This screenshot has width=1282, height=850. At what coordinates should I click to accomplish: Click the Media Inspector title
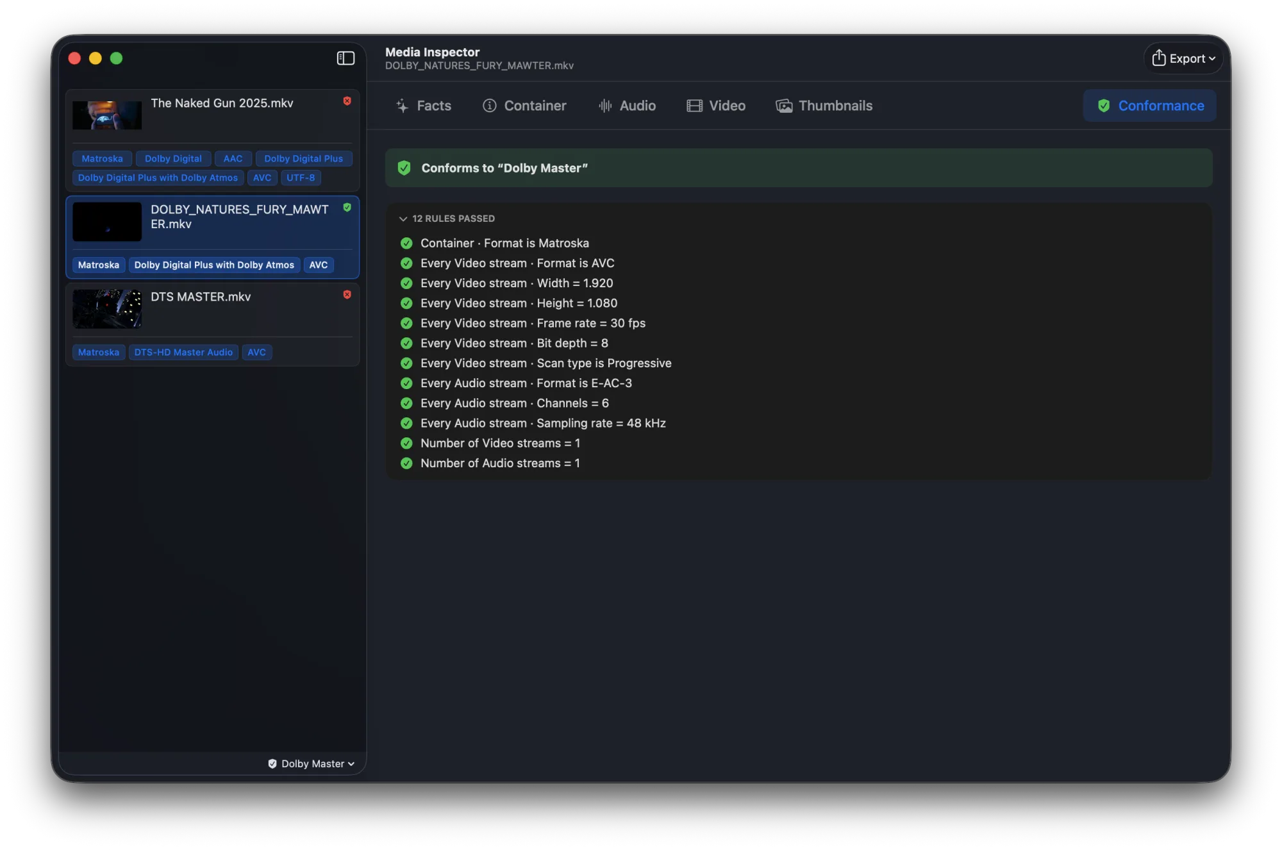tap(432, 52)
